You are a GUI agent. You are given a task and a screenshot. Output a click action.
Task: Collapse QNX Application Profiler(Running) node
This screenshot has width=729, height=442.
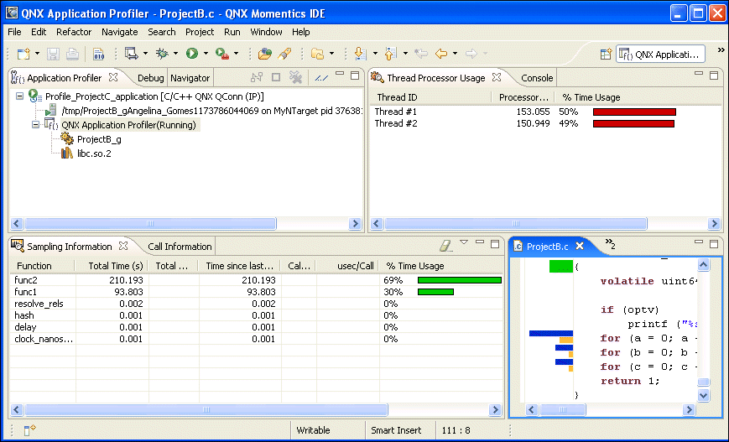point(36,125)
